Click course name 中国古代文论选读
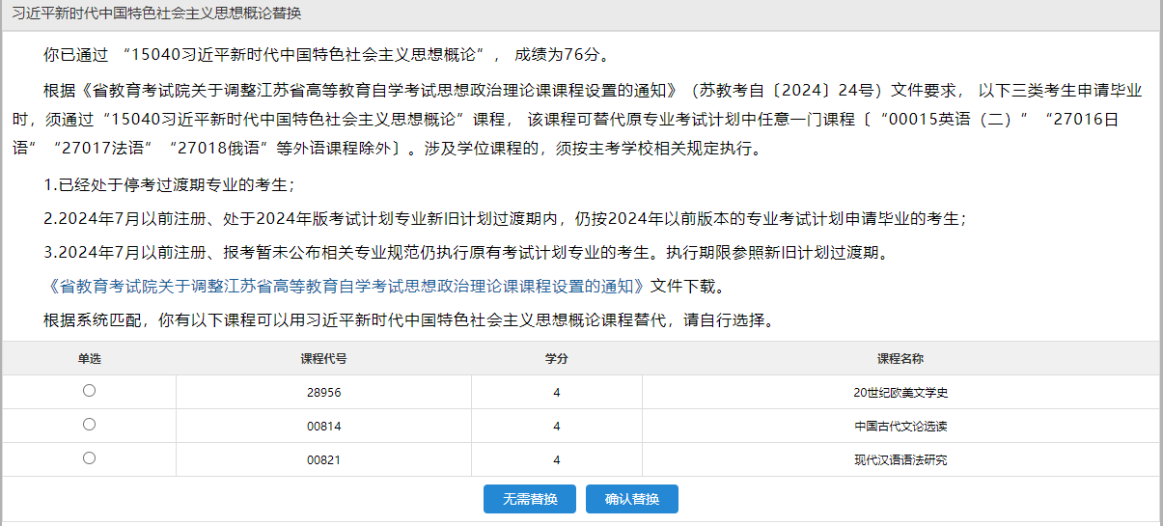 point(900,427)
